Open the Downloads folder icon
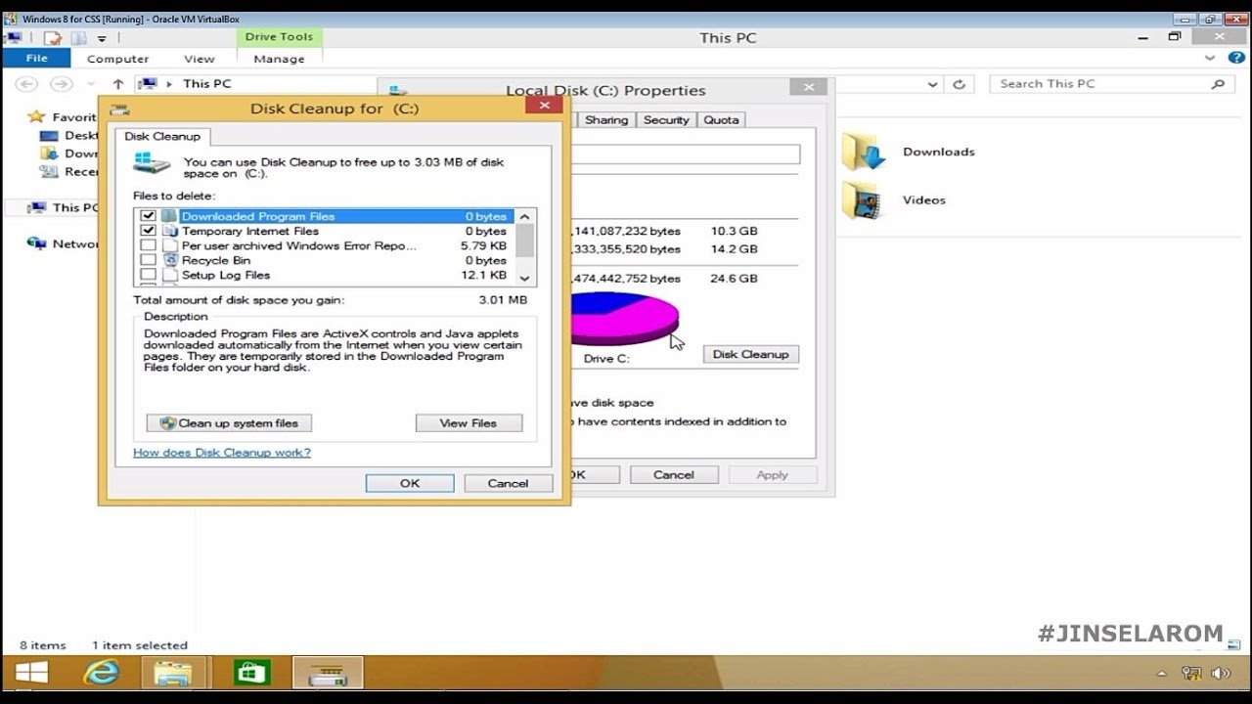The image size is (1252, 704). [x=863, y=152]
